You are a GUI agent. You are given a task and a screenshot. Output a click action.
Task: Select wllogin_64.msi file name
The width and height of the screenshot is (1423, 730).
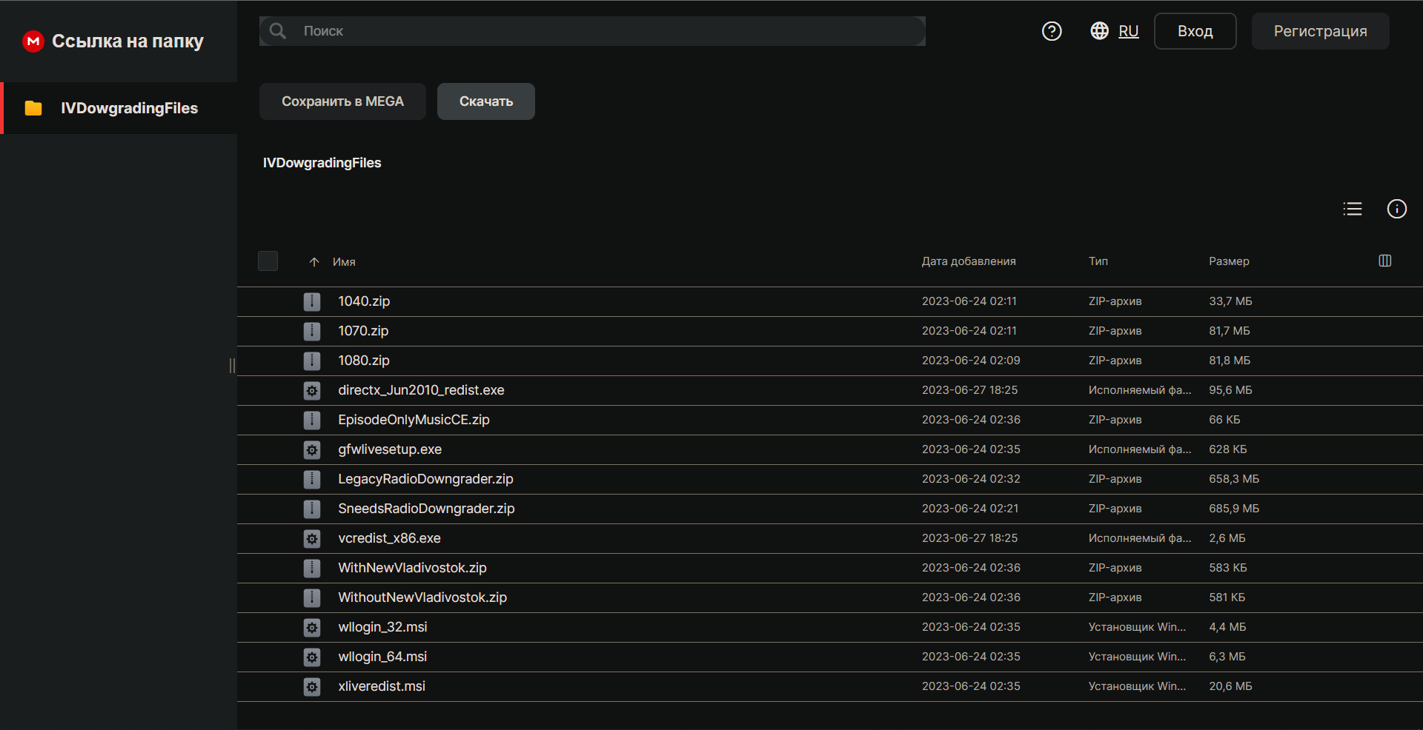coord(382,657)
